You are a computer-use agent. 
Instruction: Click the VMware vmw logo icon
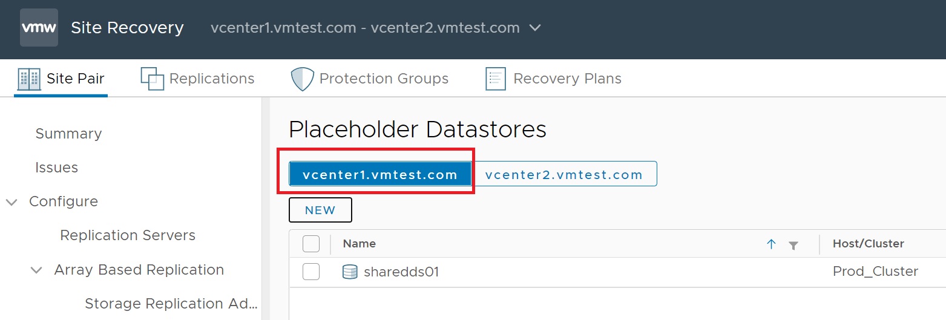click(39, 28)
